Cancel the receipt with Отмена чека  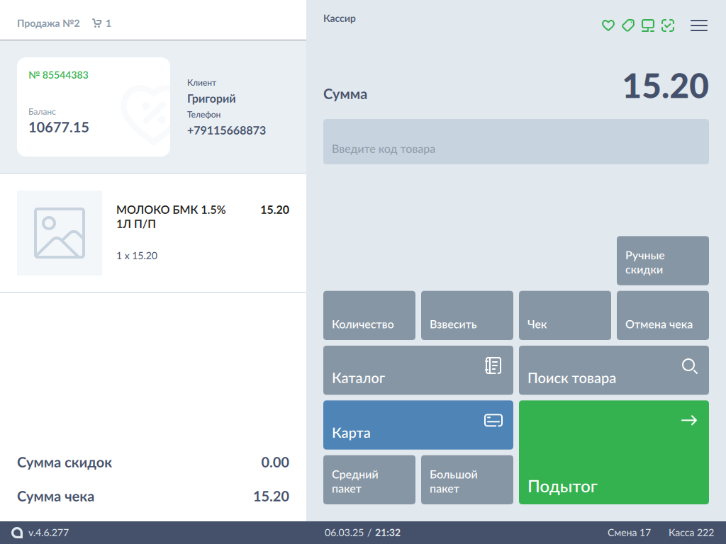662,315
